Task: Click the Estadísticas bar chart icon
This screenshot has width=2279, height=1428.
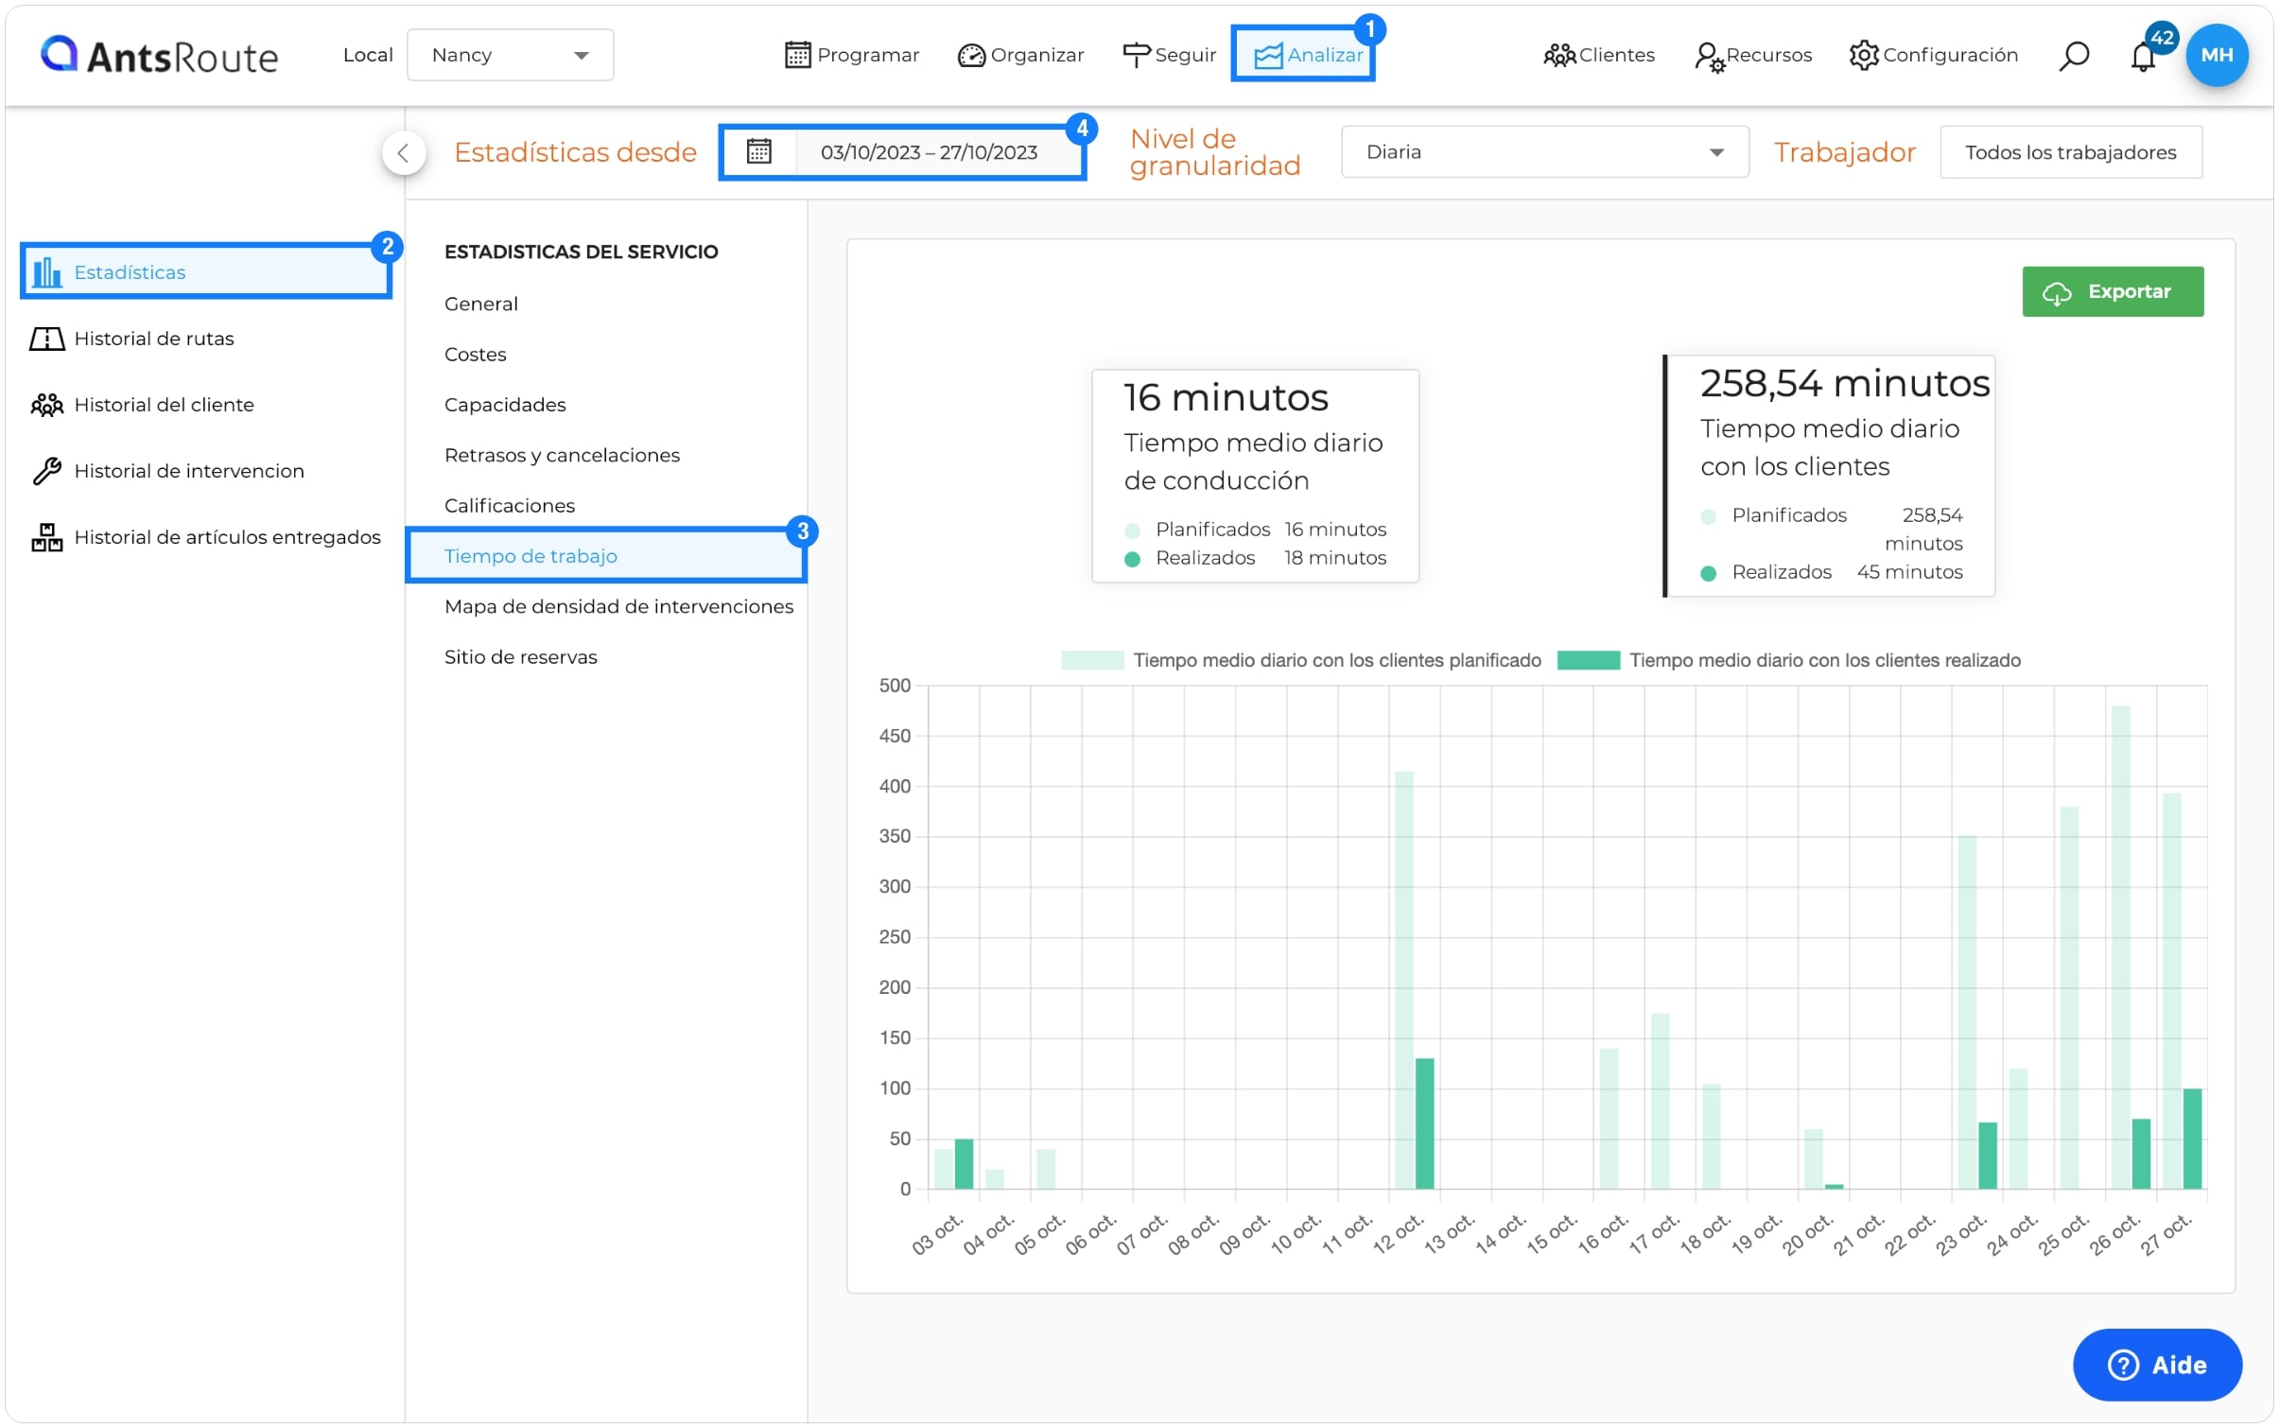Action: point(46,272)
